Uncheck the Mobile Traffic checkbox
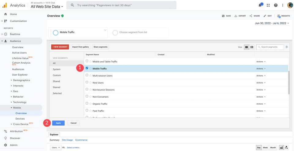Image resolution: width=294 pixels, height=151 pixels. [87, 68]
